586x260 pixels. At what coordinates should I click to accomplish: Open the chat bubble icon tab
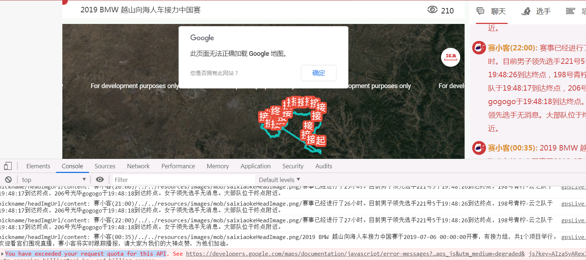click(481, 11)
